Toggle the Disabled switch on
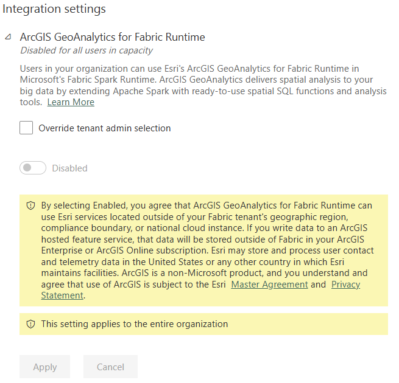This screenshot has height=383, width=399. (33, 168)
